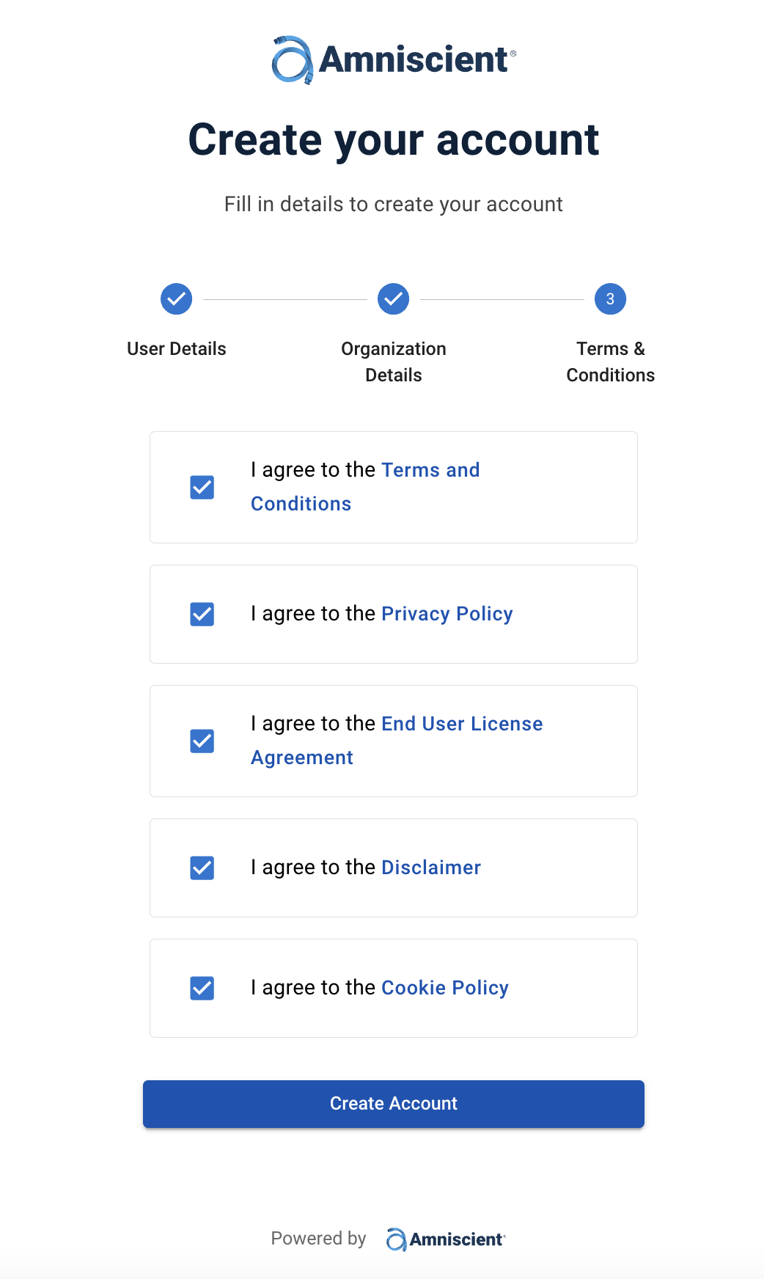Uncheck the Terms and Conditions checkbox

[x=202, y=488]
